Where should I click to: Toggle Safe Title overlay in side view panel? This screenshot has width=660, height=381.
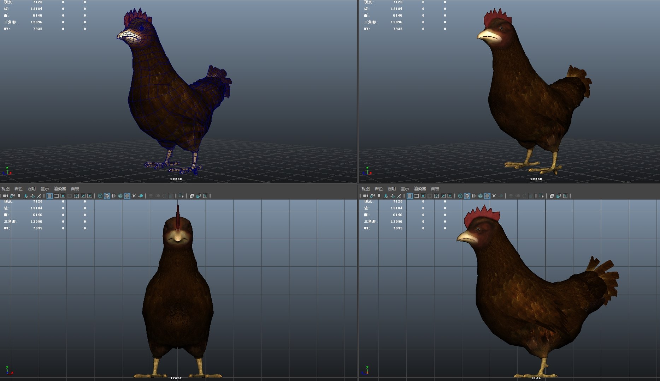pyautogui.click(x=450, y=196)
